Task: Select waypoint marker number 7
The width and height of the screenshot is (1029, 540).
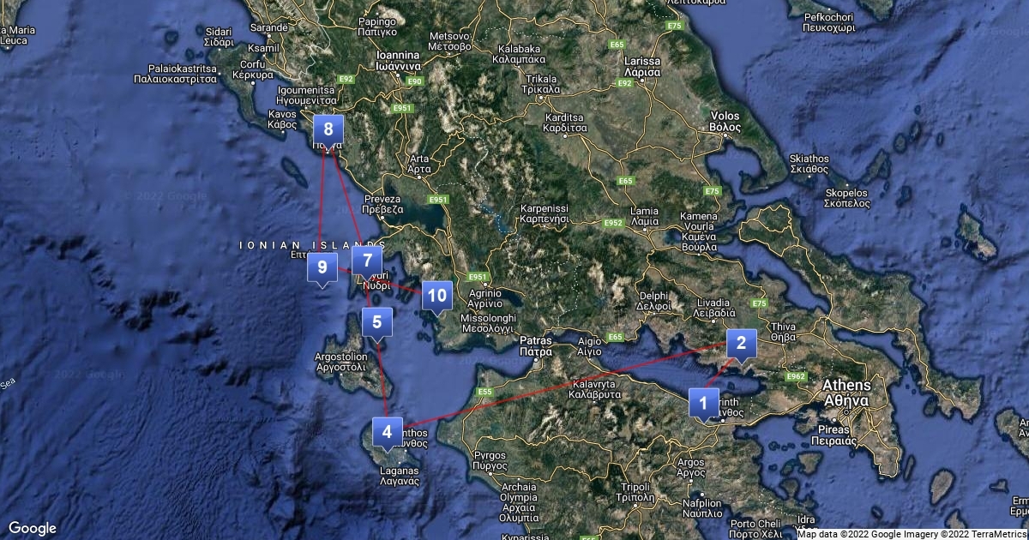Action: pyautogui.click(x=367, y=261)
